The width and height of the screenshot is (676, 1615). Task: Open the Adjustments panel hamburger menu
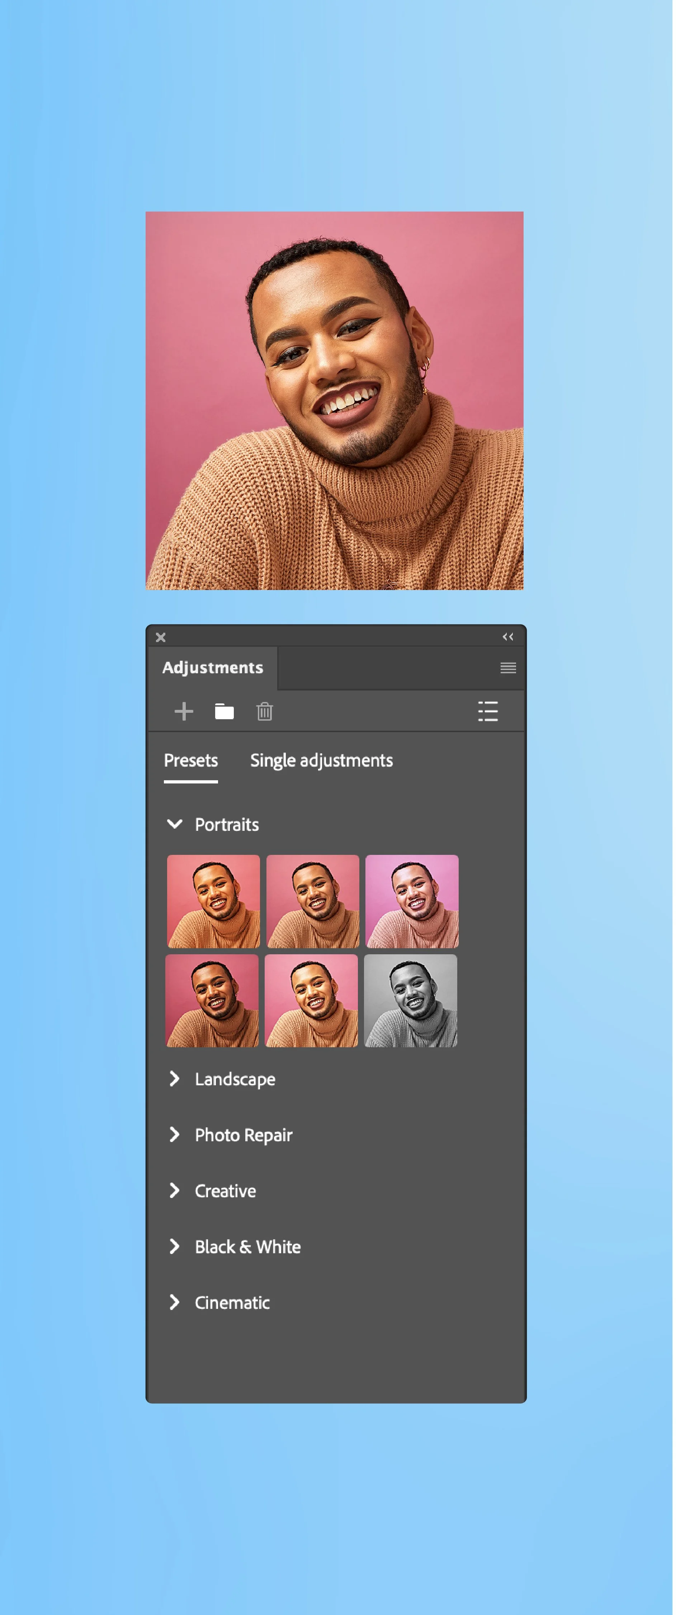point(508,668)
